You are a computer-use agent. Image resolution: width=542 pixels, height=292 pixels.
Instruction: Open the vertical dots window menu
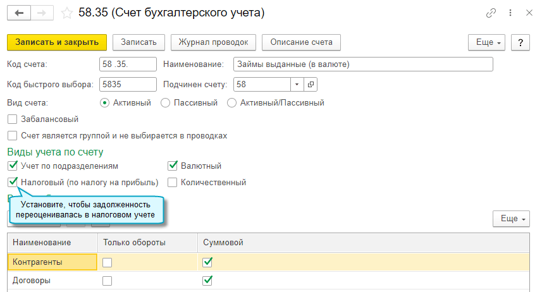(509, 13)
